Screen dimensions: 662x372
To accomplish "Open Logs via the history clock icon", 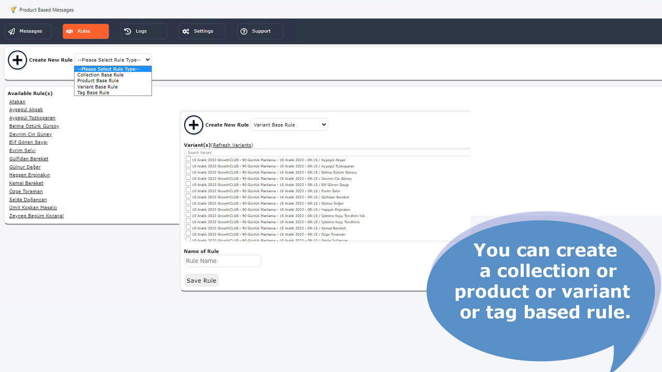I will pyautogui.click(x=127, y=31).
